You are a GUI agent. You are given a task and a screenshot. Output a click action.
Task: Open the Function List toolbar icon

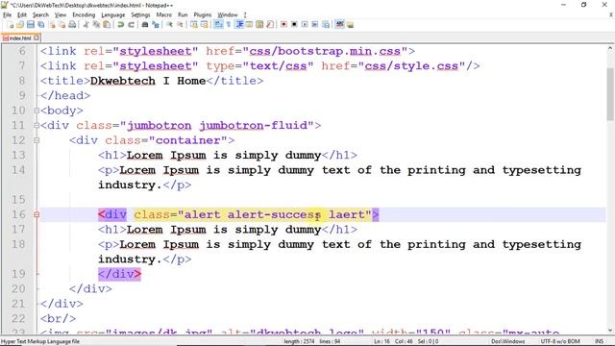(x=270, y=25)
